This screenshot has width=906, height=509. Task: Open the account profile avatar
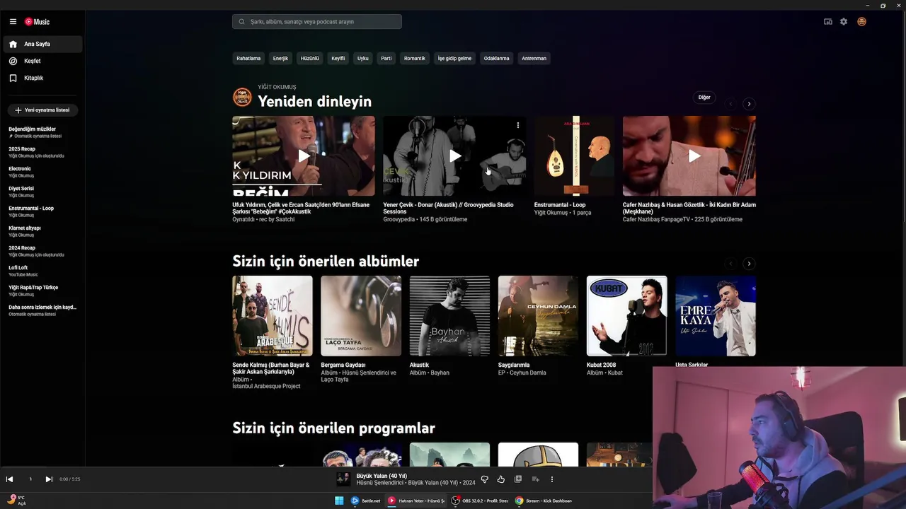click(861, 22)
